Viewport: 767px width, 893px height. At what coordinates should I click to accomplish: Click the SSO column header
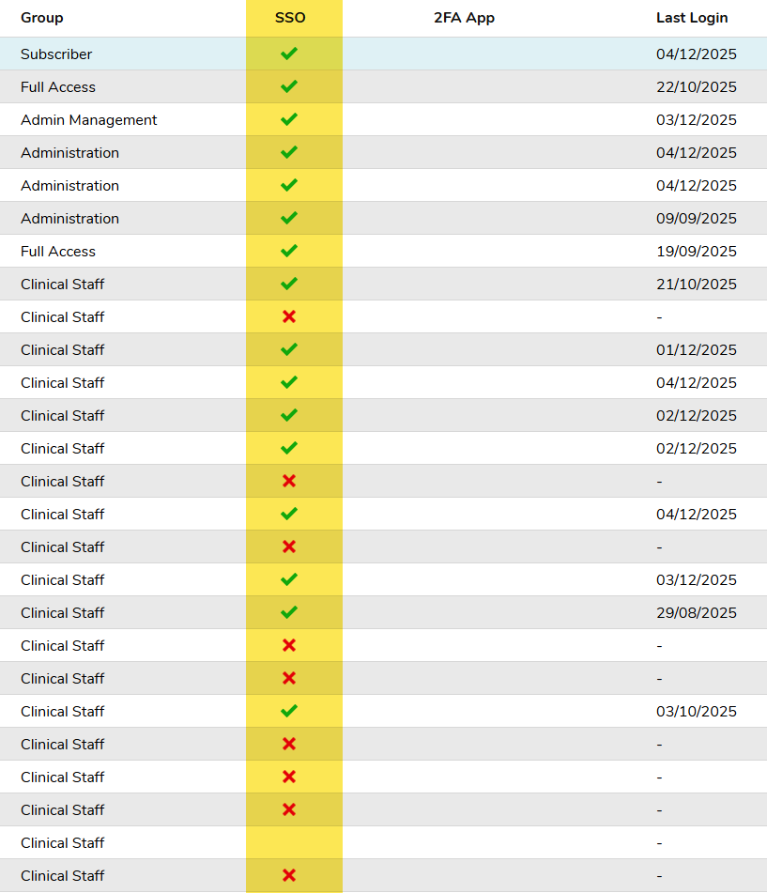290,18
